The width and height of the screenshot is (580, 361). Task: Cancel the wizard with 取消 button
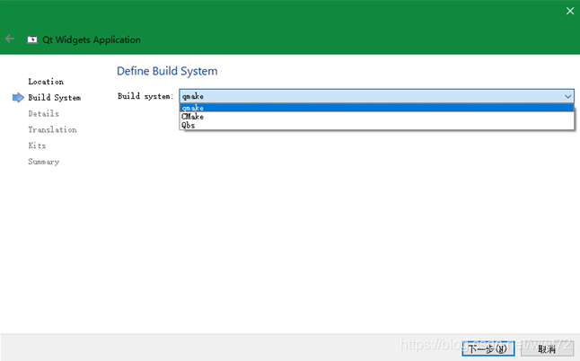[547, 348]
